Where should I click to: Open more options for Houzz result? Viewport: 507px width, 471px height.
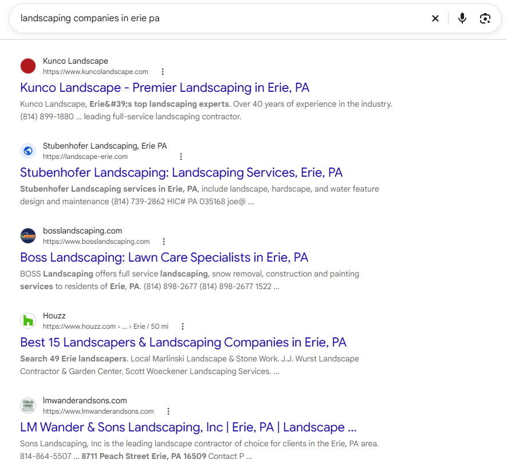point(183,326)
